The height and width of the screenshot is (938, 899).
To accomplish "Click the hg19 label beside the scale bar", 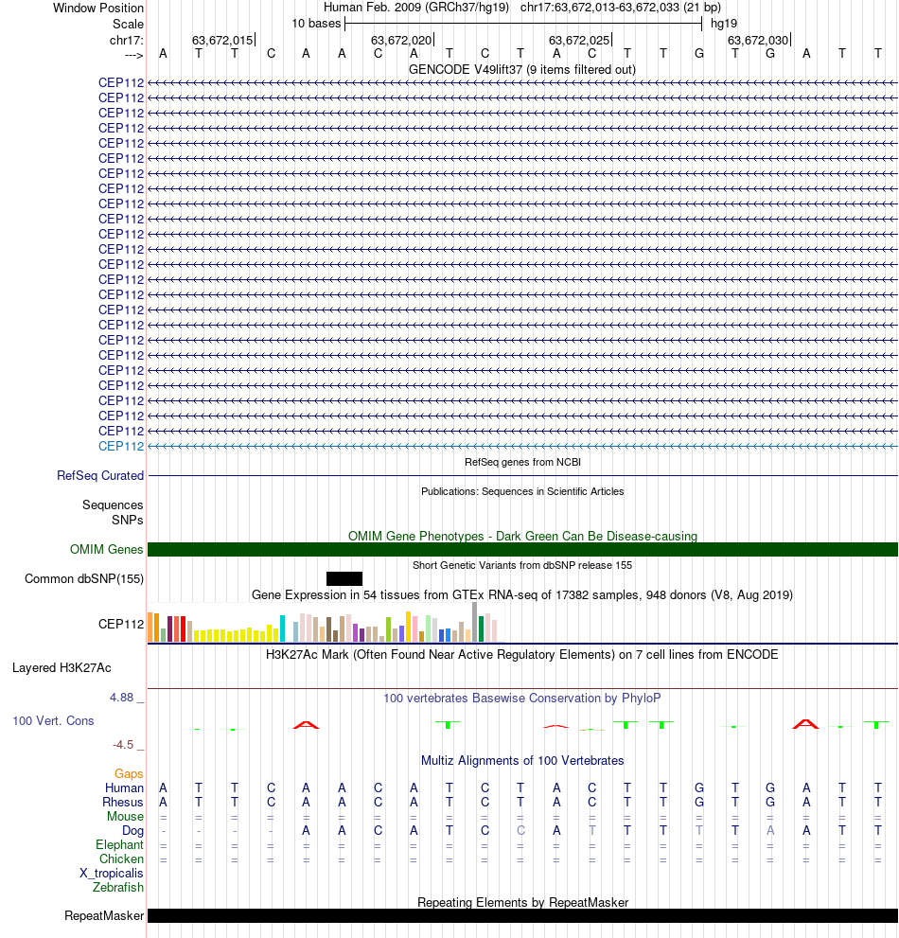I will (x=724, y=24).
